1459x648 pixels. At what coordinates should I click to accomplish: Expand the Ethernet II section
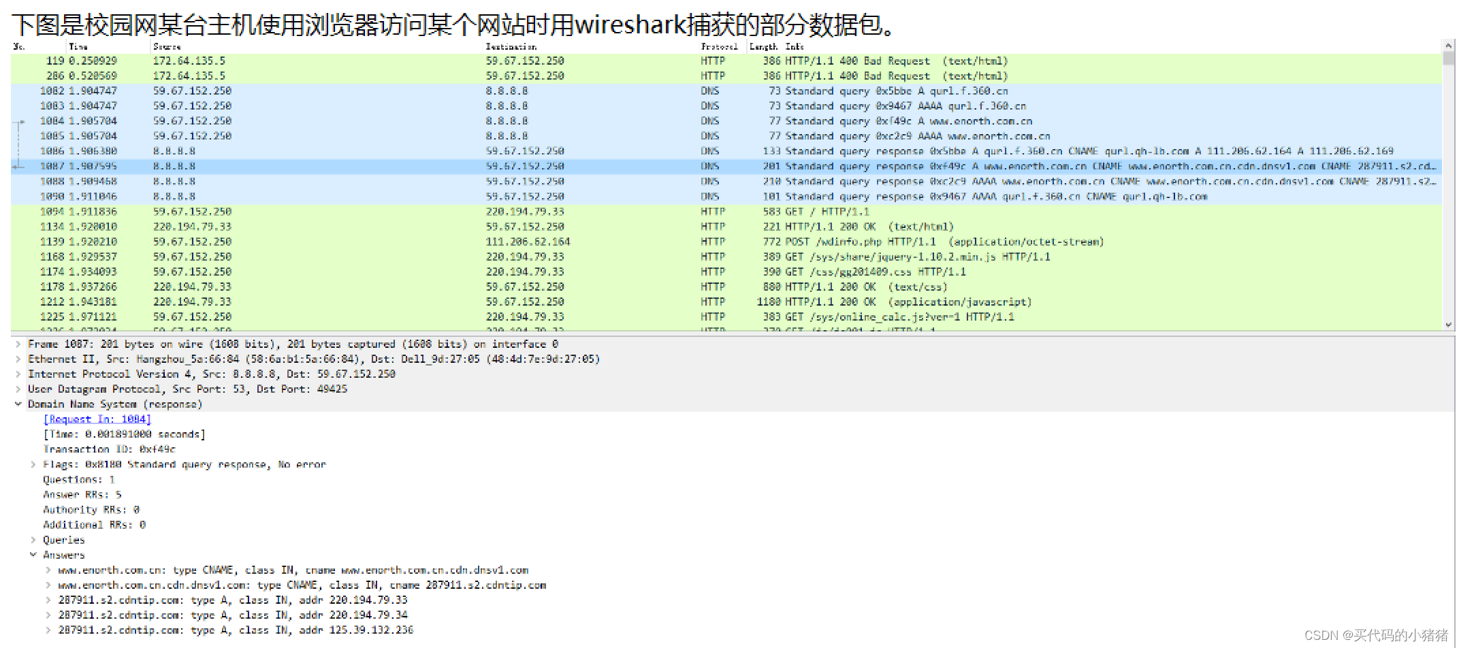[x=18, y=359]
